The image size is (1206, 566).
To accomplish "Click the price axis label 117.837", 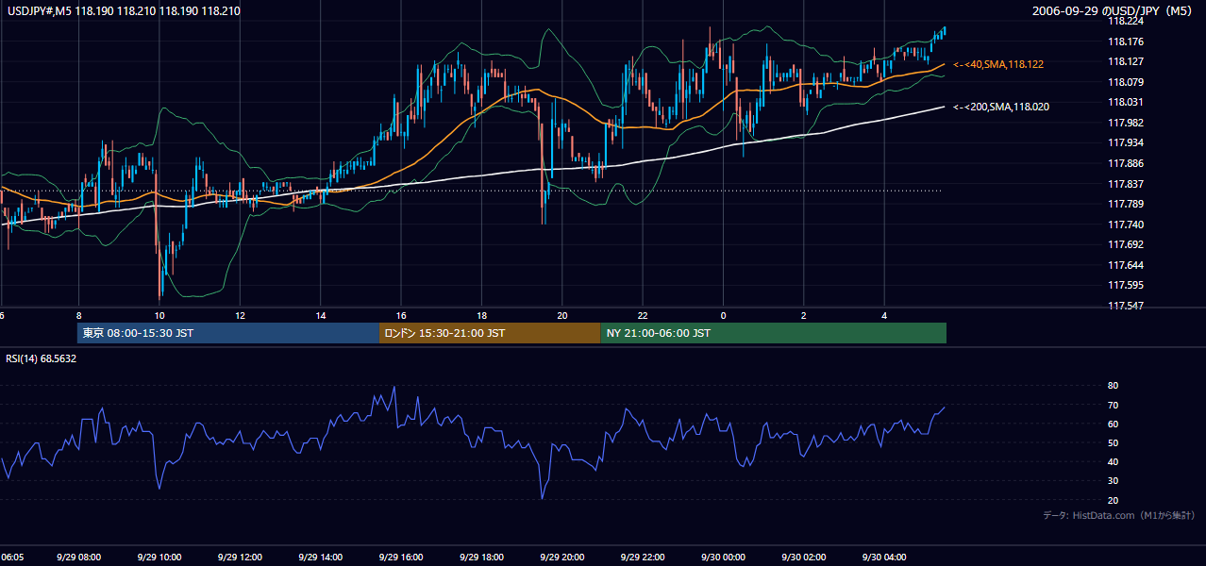I will click(x=1126, y=184).
